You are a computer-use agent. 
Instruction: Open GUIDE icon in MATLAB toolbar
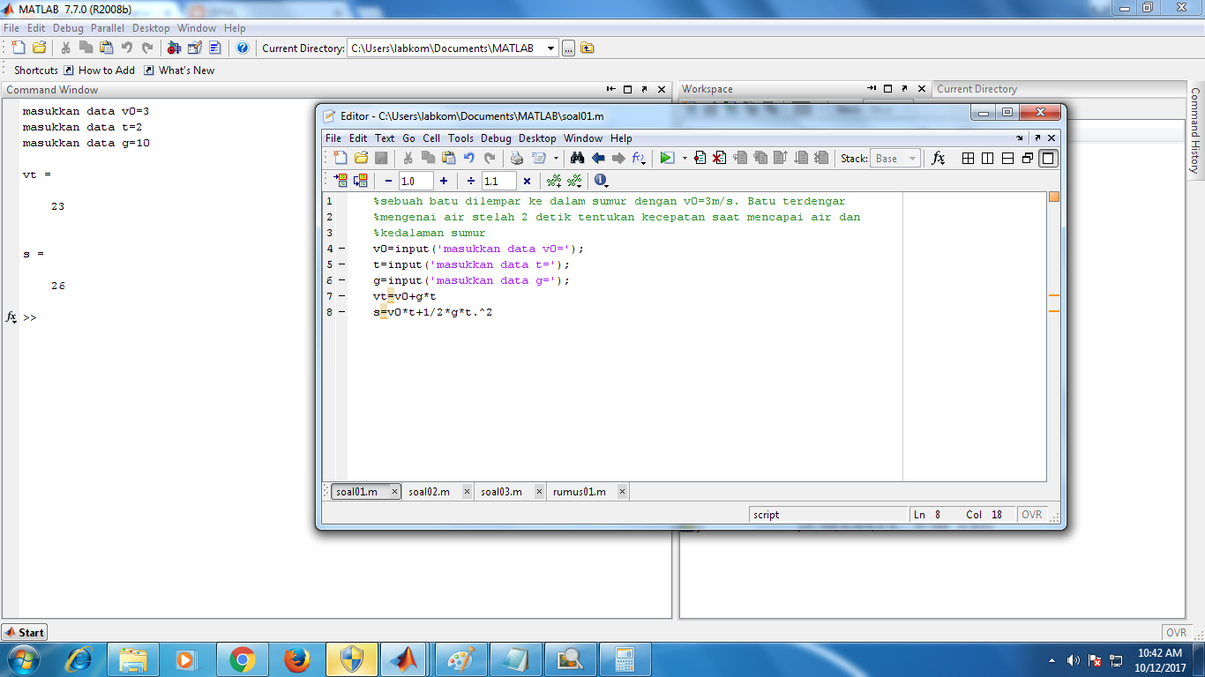[x=194, y=48]
